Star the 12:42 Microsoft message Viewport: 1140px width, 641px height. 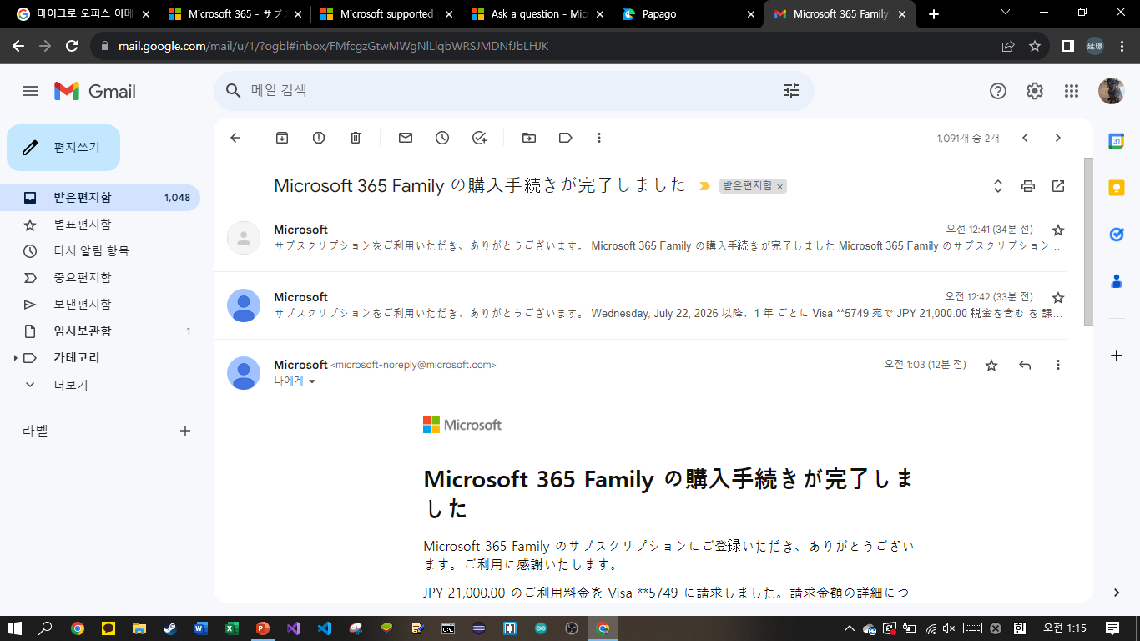pos(1058,297)
